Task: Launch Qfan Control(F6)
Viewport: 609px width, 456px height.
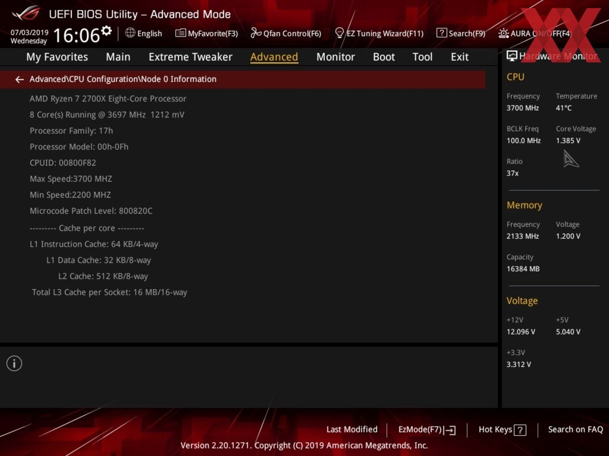Action: click(x=286, y=33)
